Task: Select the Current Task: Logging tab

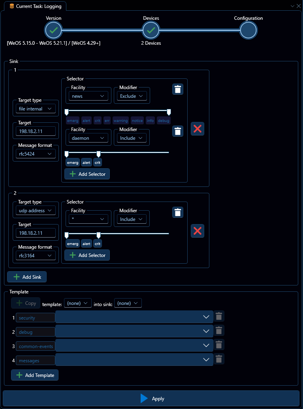Action: pos(36,6)
